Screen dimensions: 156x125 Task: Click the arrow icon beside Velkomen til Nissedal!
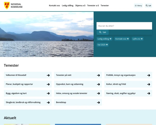tap(48, 75)
